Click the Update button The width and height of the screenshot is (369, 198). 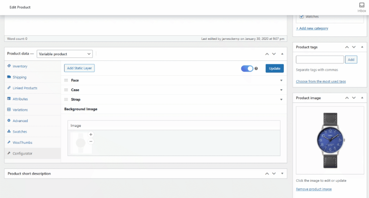[x=274, y=68]
